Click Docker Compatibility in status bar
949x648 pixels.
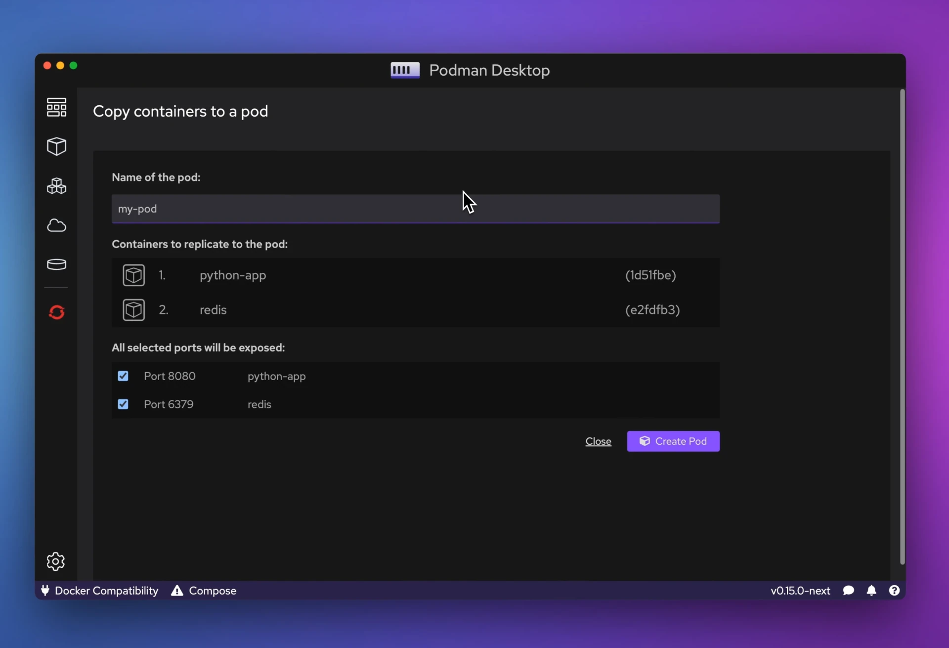click(100, 591)
